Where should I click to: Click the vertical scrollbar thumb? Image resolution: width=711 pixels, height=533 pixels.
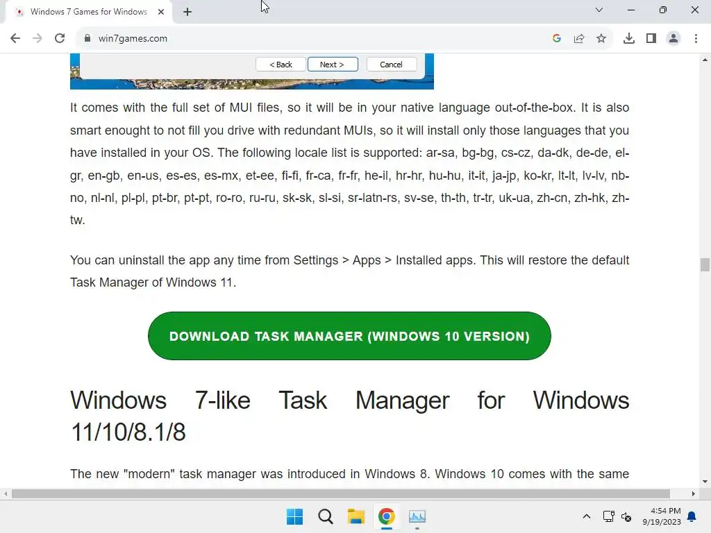705,264
